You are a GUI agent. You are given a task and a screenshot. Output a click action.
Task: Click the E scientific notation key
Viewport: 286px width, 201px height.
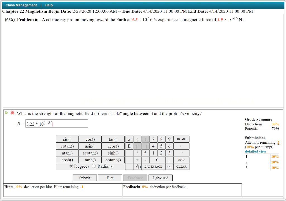click(129, 146)
